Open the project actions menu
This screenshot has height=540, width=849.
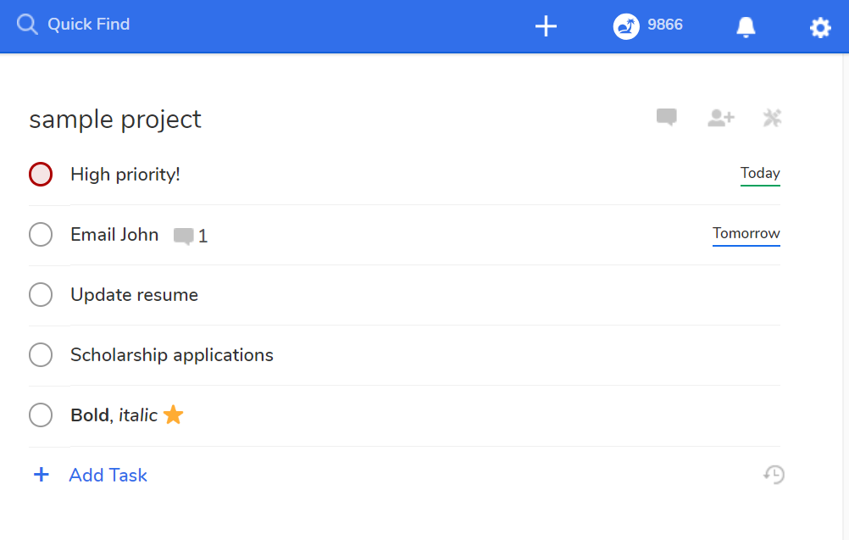point(772,118)
